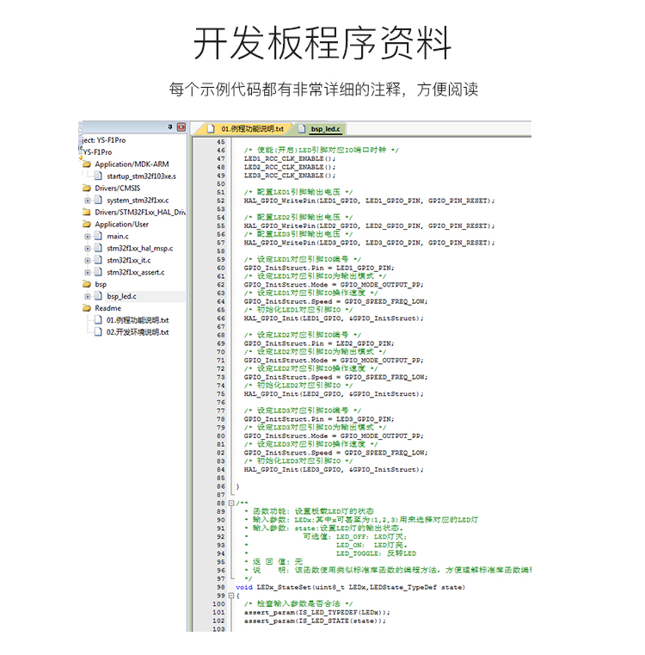Select the bsp_led.c editor tab
The width and height of the screenshot is (645, 655).
point(325,128)
